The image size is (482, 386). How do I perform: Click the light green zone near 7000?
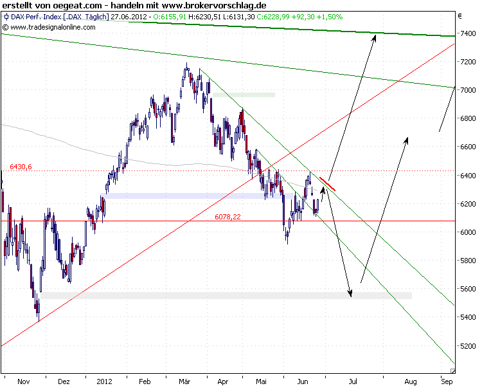pyautogui.click(x=244, y=95)
